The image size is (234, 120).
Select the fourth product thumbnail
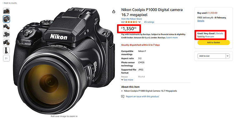7,35
